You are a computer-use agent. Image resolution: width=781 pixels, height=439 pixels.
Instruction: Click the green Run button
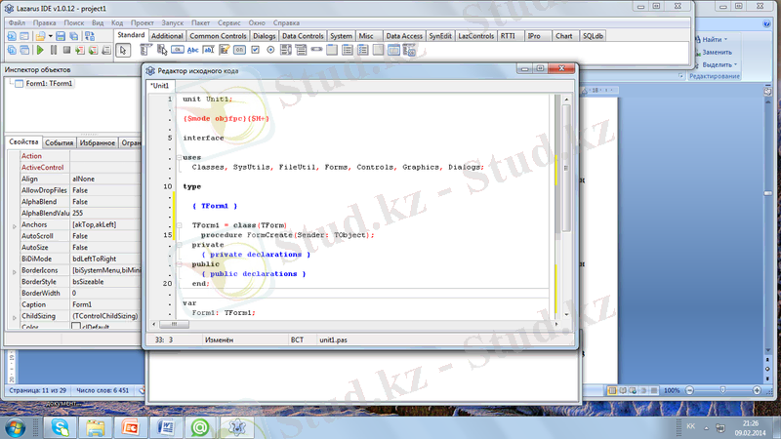(40, 50)
